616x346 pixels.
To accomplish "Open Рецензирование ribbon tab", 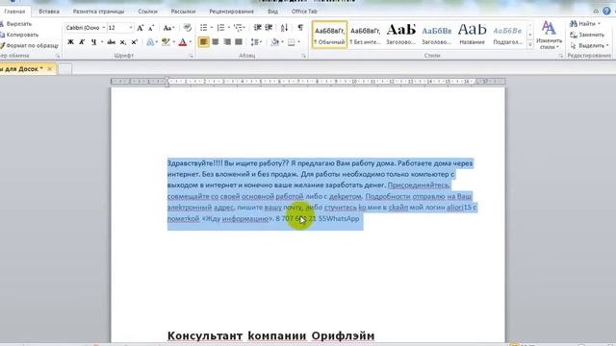I will (231, 12).
